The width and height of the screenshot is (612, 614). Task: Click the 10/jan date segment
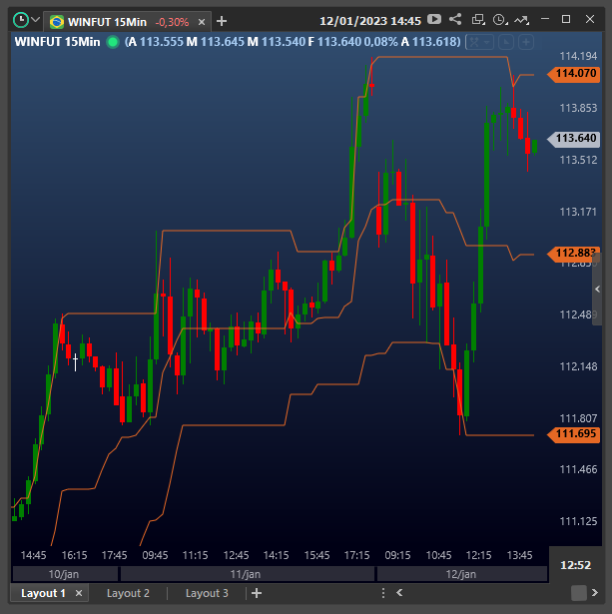[x=65, y=574]
